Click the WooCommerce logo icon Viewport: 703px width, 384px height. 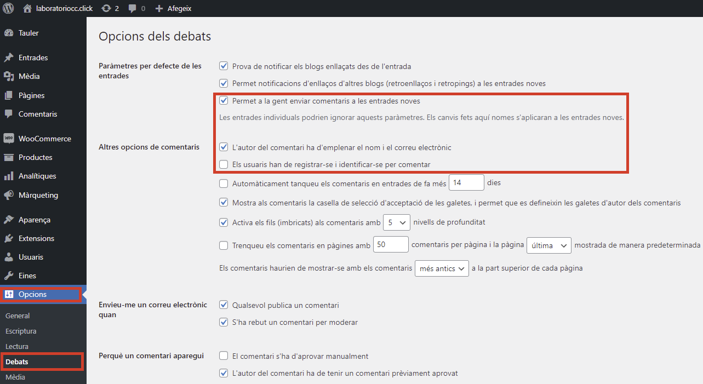(x=8, y=139)
